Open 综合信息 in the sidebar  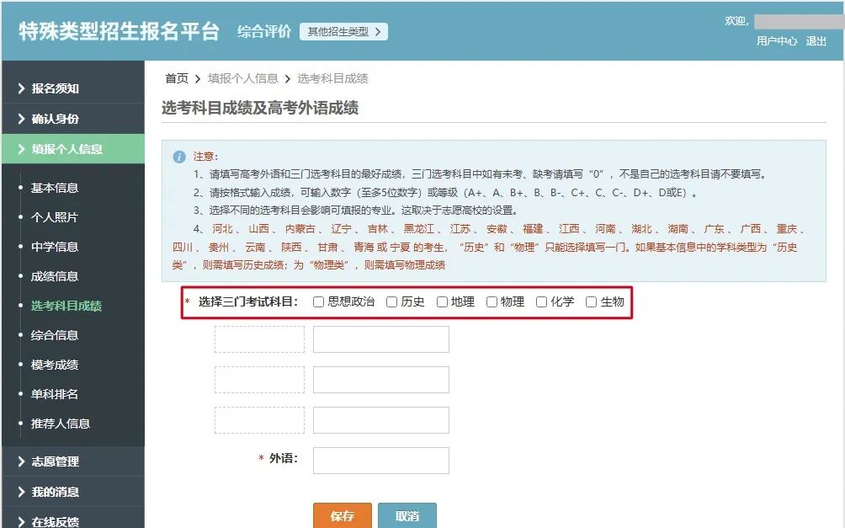tap(55, 335)
